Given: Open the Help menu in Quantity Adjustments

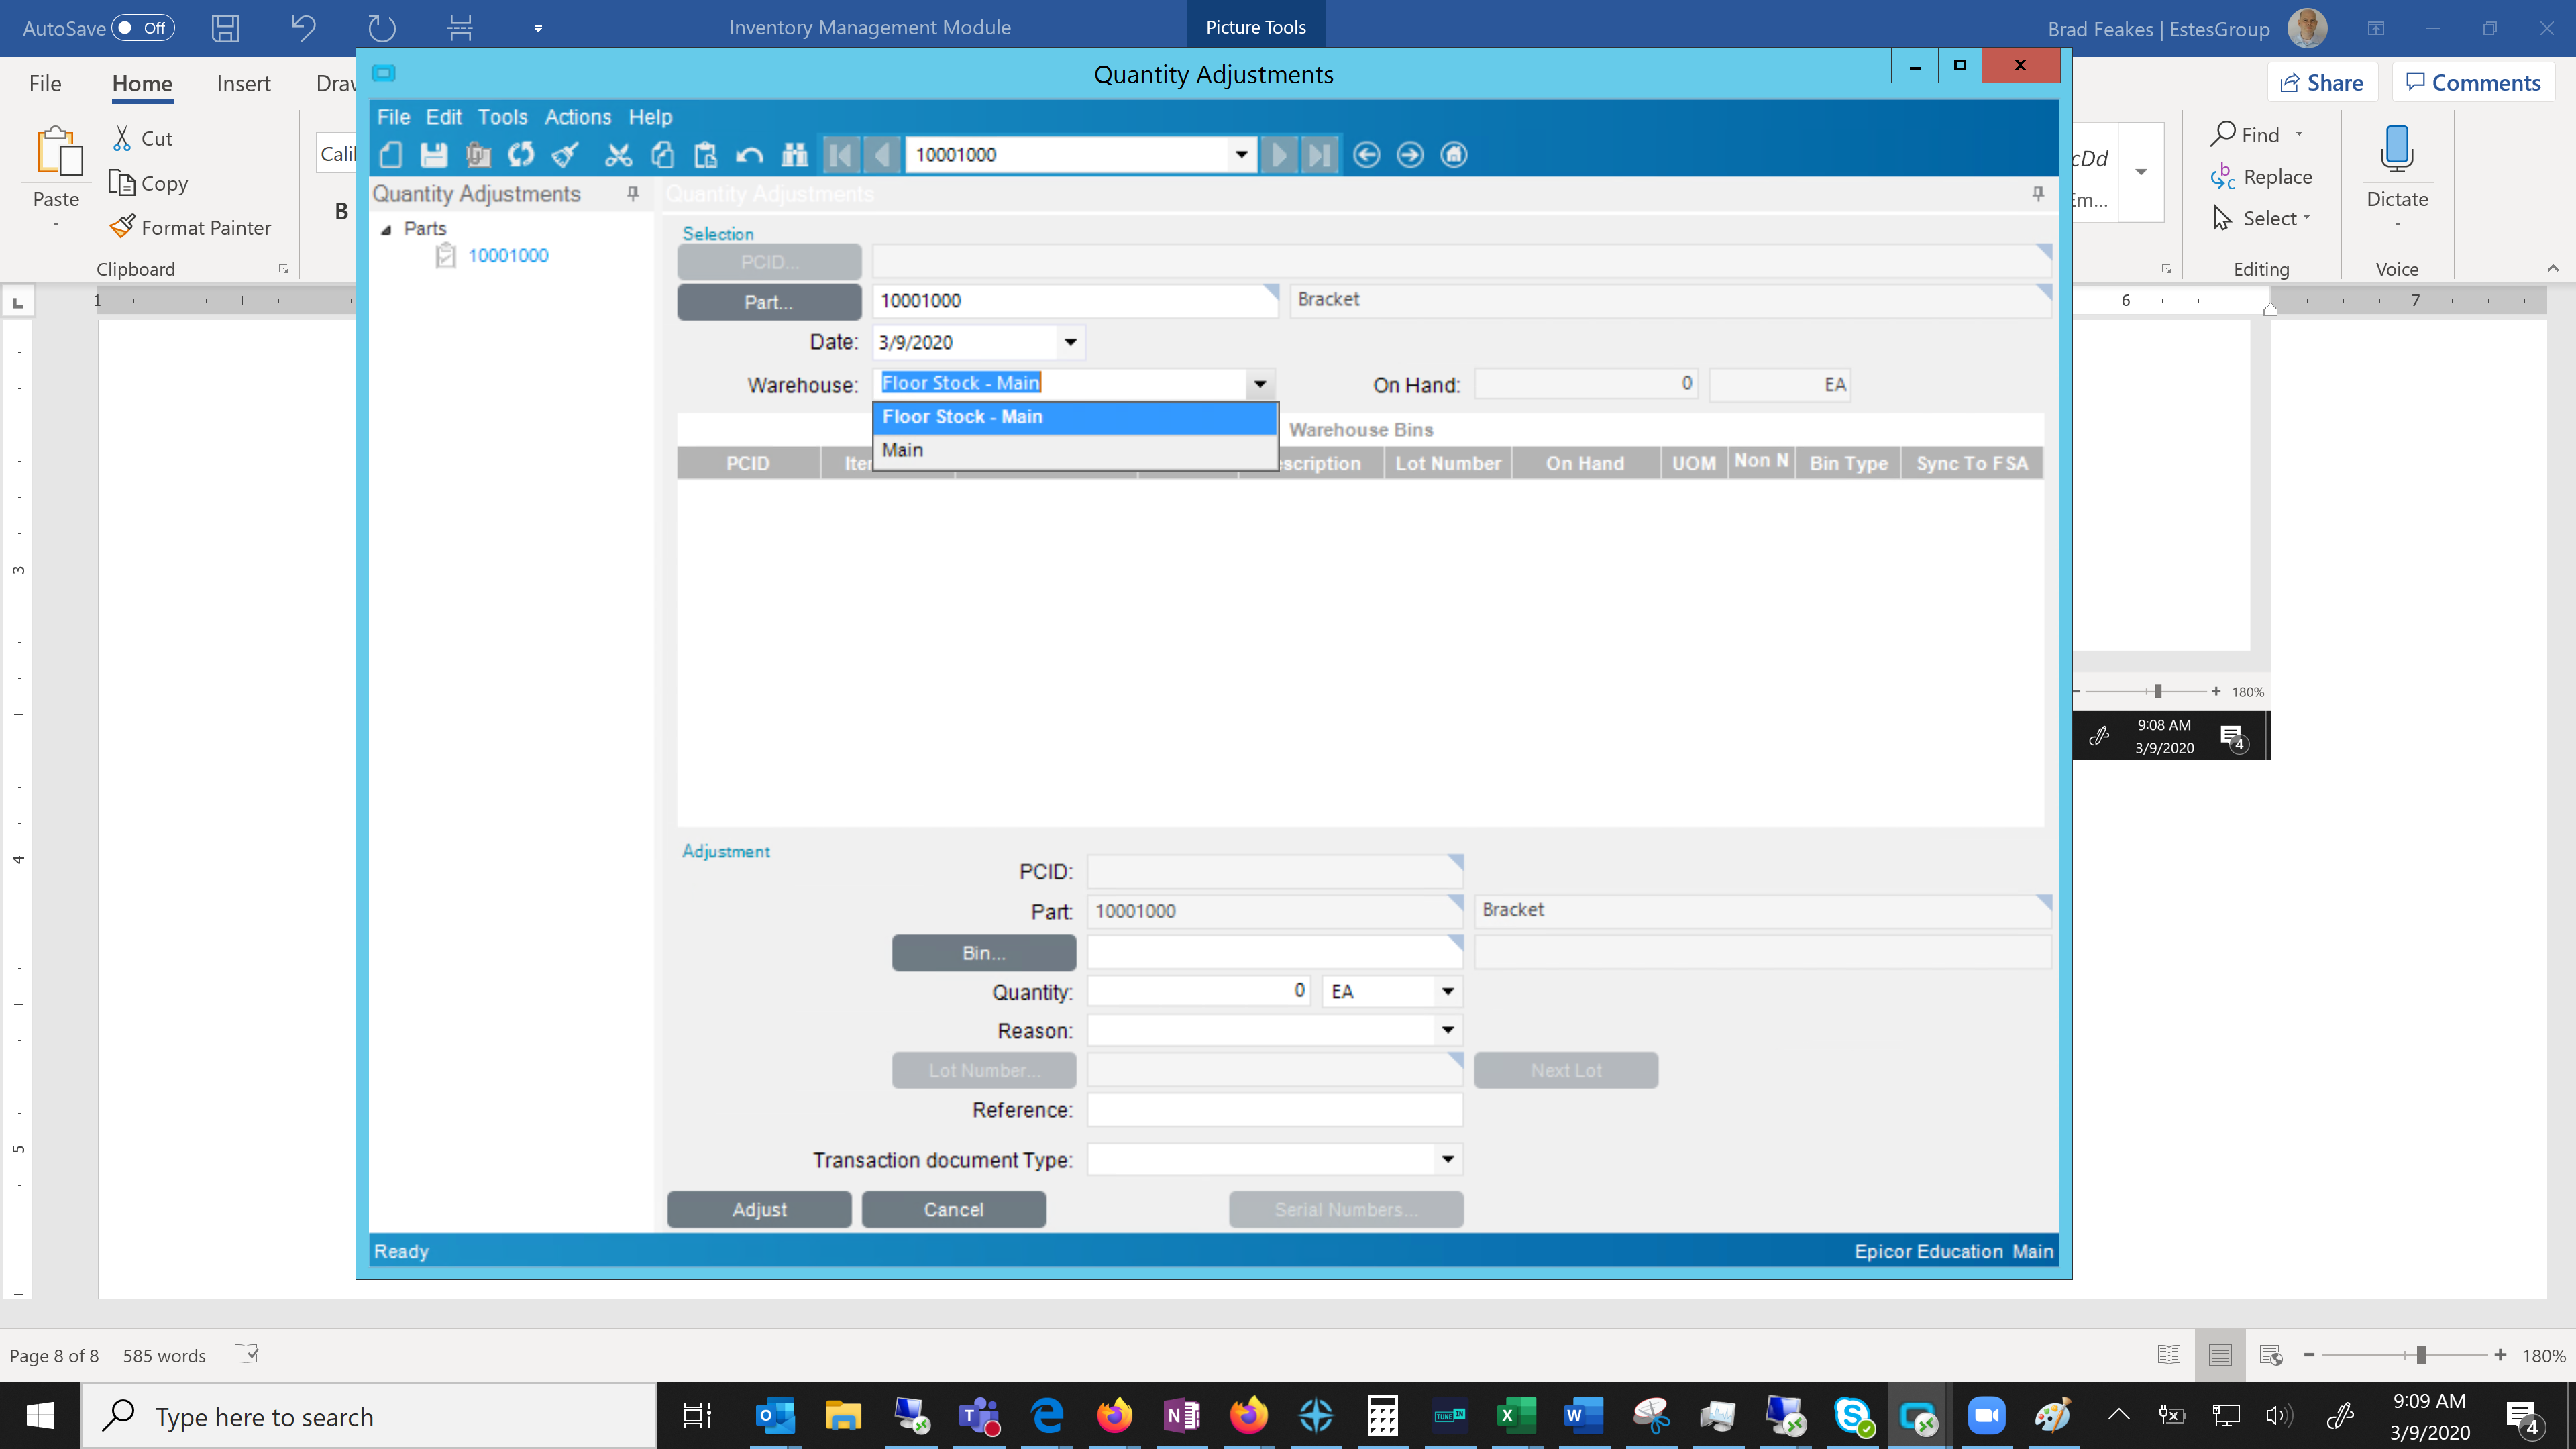Looking at the screenshot, I should [x=650, y=117].
